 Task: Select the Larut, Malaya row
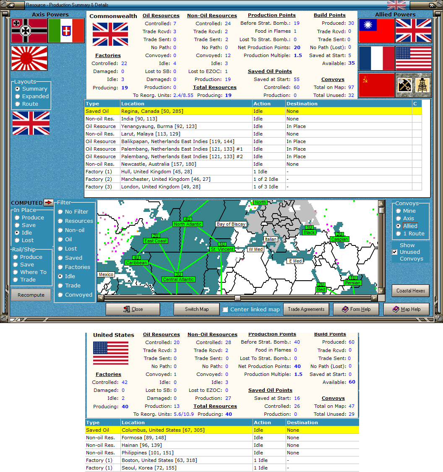tap(253, 134)
